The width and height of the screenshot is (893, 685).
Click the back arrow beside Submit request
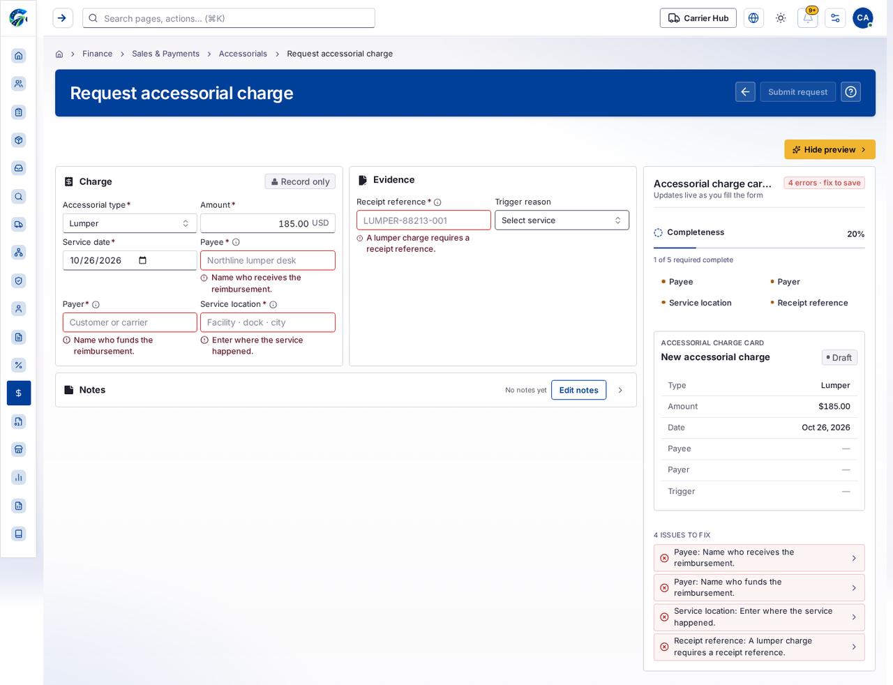pos(745,92)
